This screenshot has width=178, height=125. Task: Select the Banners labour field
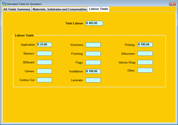coord(44,53)
